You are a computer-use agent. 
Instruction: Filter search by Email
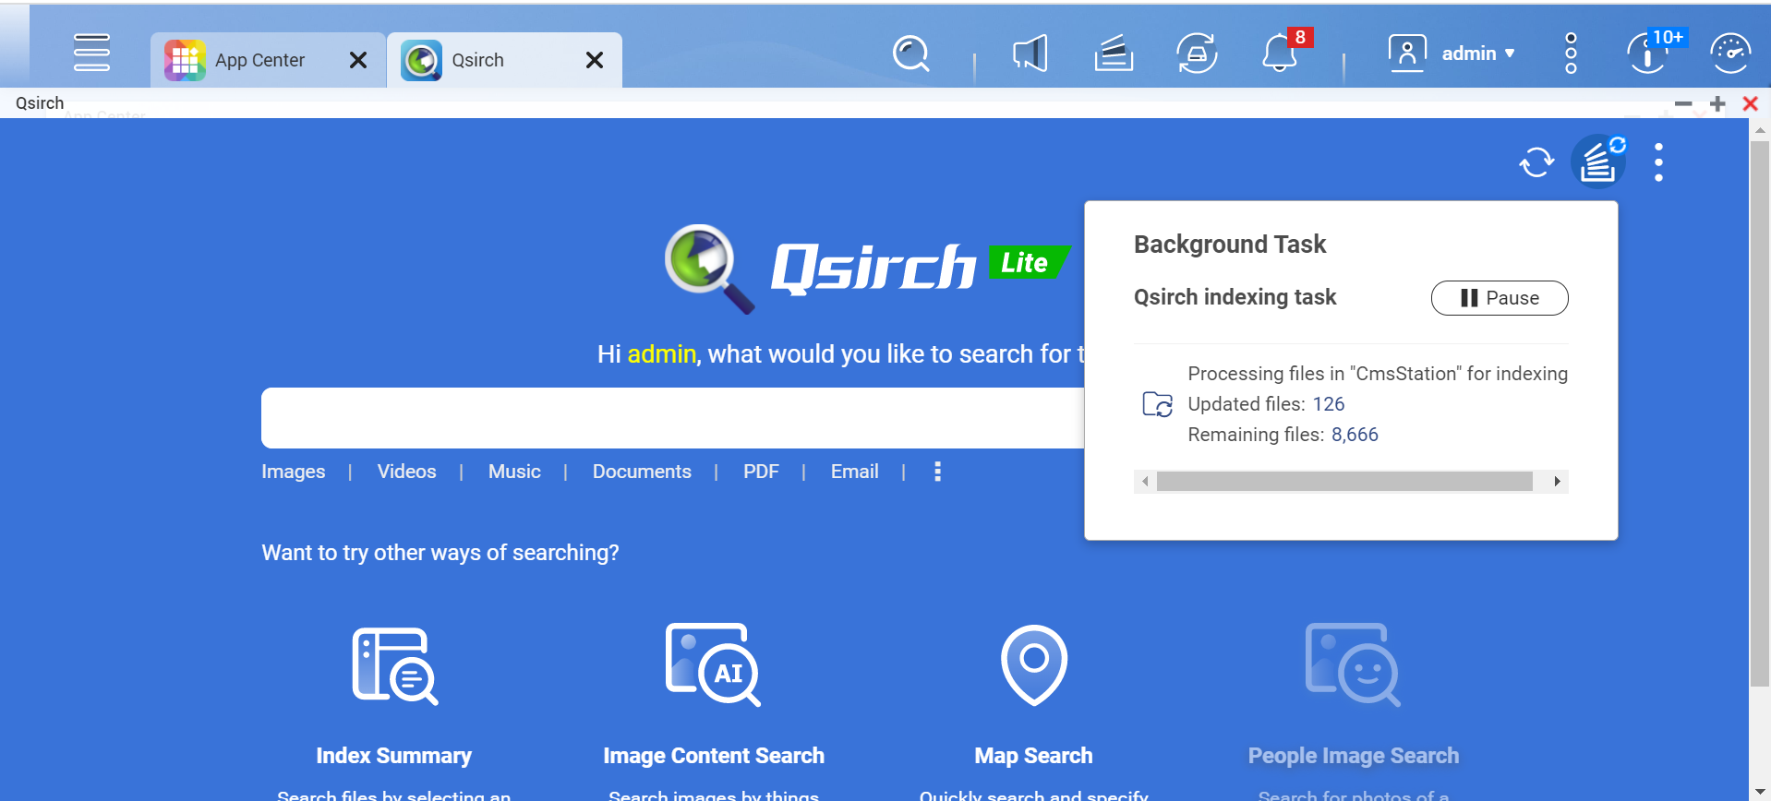click(x=854, y=472)
